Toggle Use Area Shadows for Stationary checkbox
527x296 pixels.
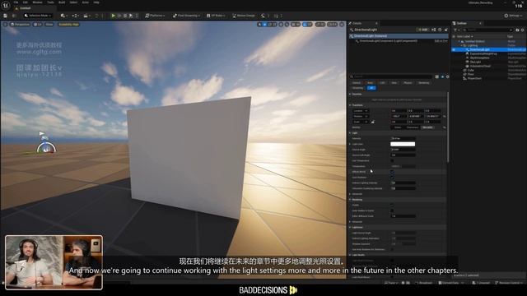[x=392, y=249]
